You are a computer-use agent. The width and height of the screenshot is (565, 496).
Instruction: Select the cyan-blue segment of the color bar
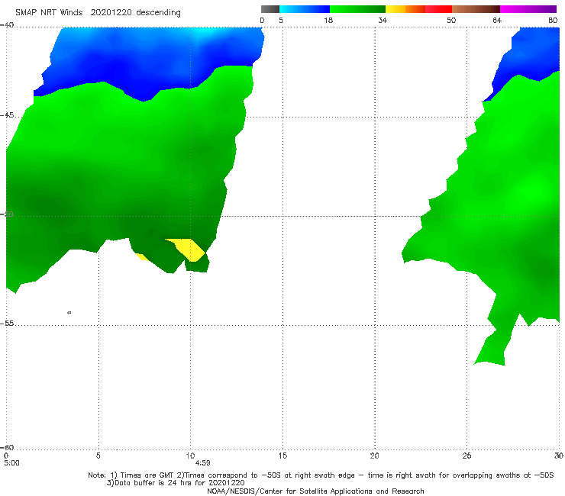point(305,9)
